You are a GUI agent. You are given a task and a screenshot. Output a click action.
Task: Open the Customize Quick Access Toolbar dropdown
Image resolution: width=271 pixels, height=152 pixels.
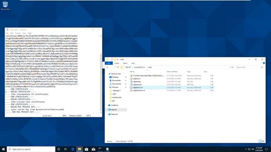(118, 59)
